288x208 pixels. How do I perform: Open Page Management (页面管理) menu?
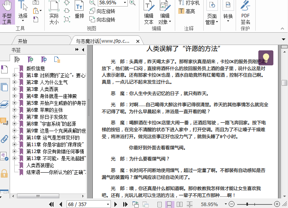212,12
